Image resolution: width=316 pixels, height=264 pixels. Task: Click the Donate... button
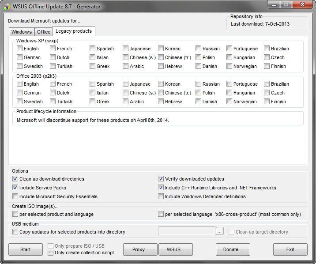pyautogui.click(x=233, y=249)
